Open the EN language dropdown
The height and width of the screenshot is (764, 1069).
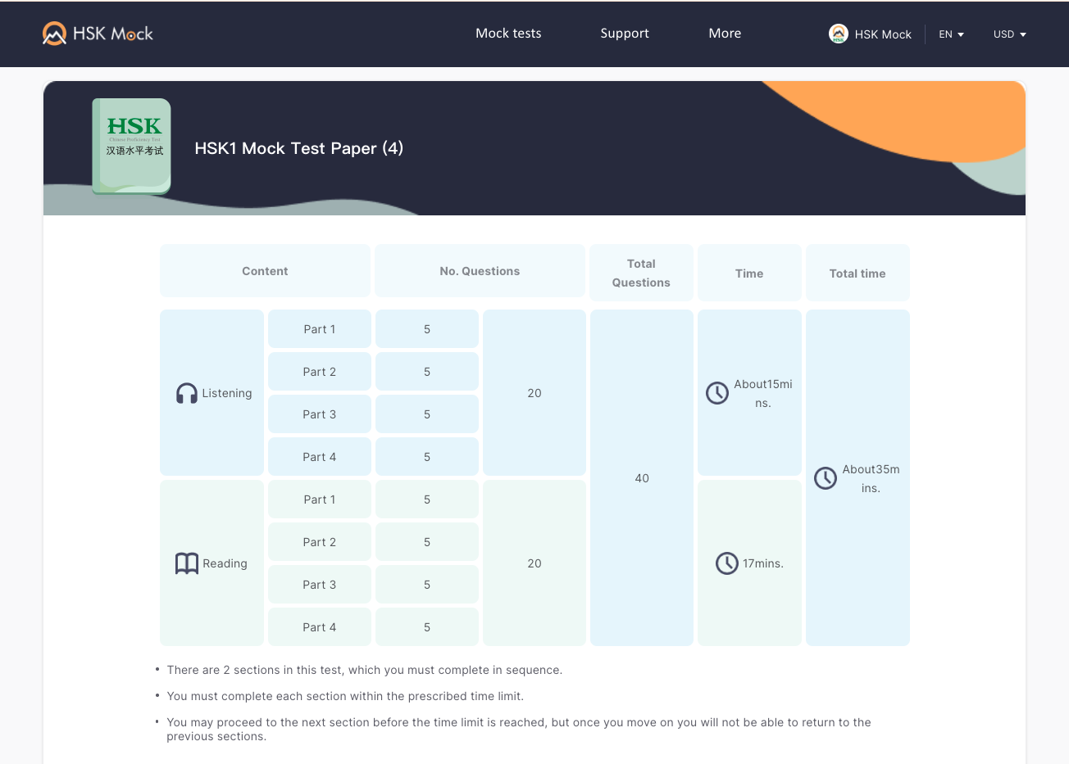click(951, 34)
